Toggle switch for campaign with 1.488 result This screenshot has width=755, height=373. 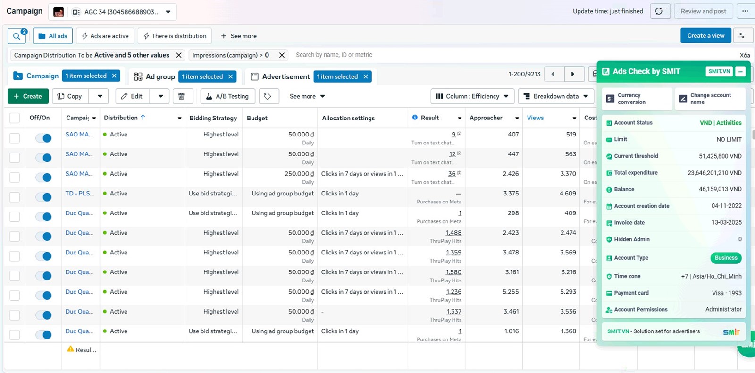(43, 236)
